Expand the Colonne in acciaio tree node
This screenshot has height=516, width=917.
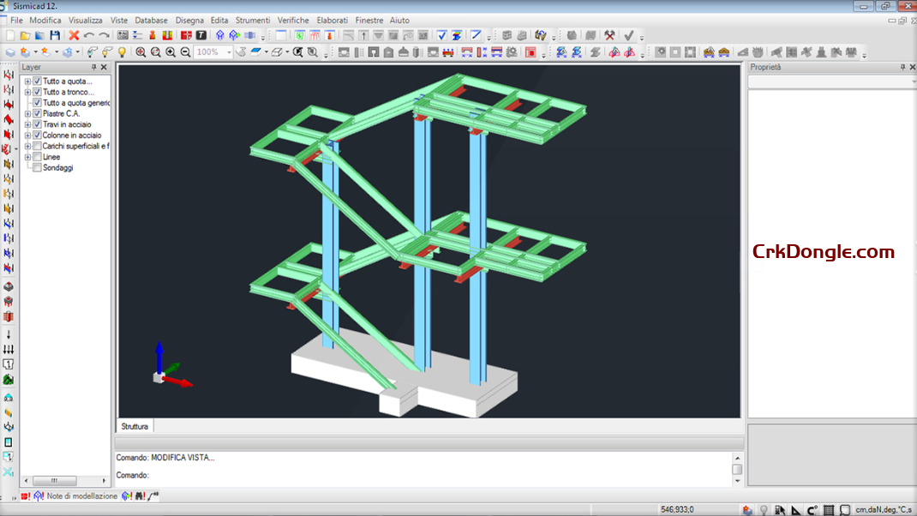tap(27, 135)
